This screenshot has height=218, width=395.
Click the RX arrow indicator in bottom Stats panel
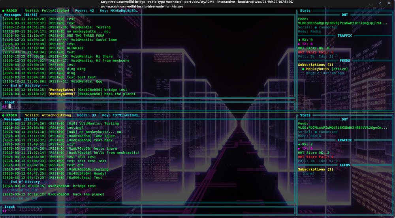point(300,144)
